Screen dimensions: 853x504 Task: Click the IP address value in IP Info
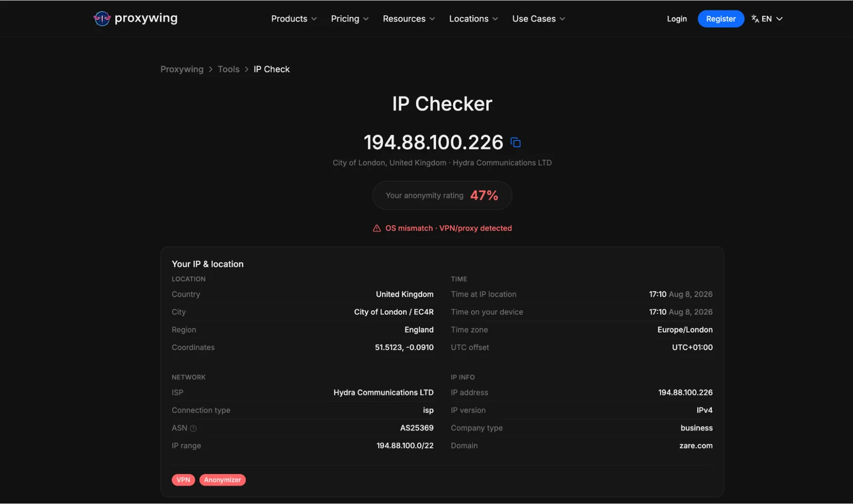(685, 393)
